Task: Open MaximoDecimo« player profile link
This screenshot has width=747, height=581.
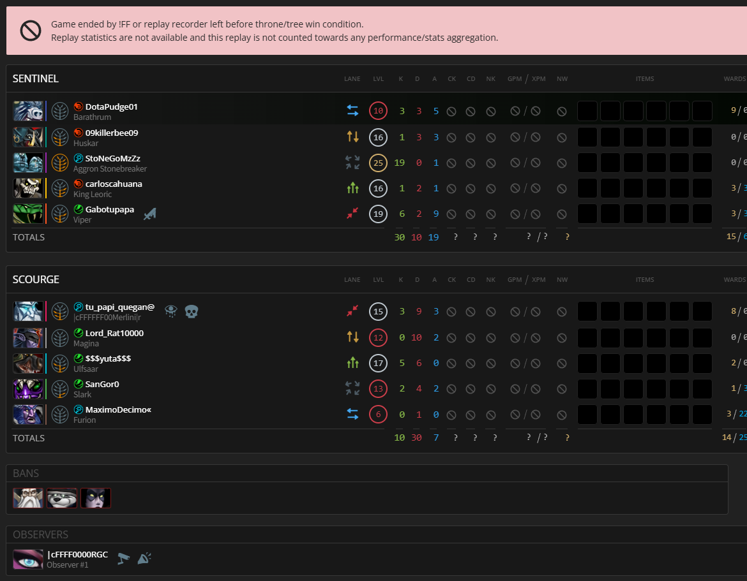Action: click(118, 409)
